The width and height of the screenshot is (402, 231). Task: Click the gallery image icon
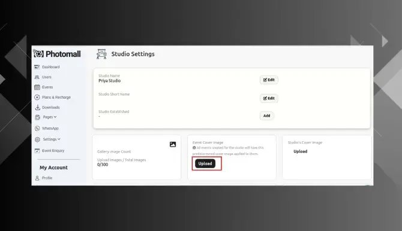(173, 145)
